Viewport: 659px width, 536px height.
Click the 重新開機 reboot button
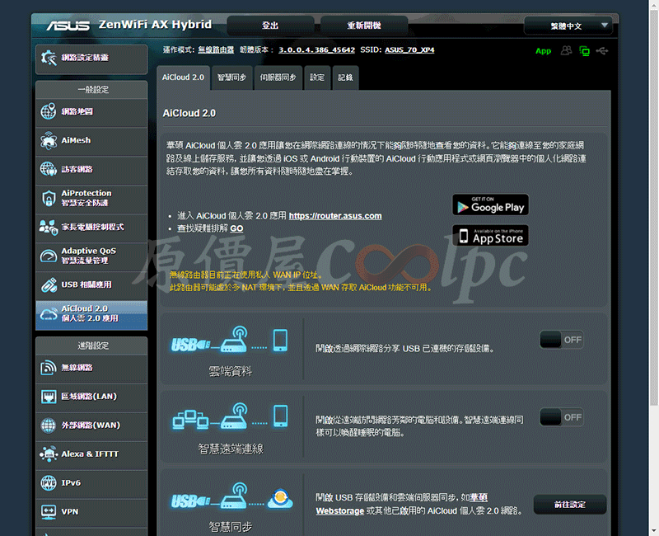click(364, 26)
